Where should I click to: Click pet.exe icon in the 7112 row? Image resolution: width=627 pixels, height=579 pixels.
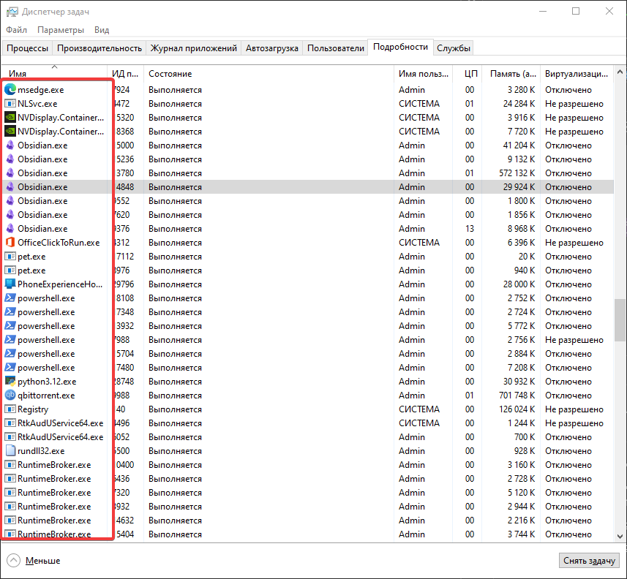10,257
